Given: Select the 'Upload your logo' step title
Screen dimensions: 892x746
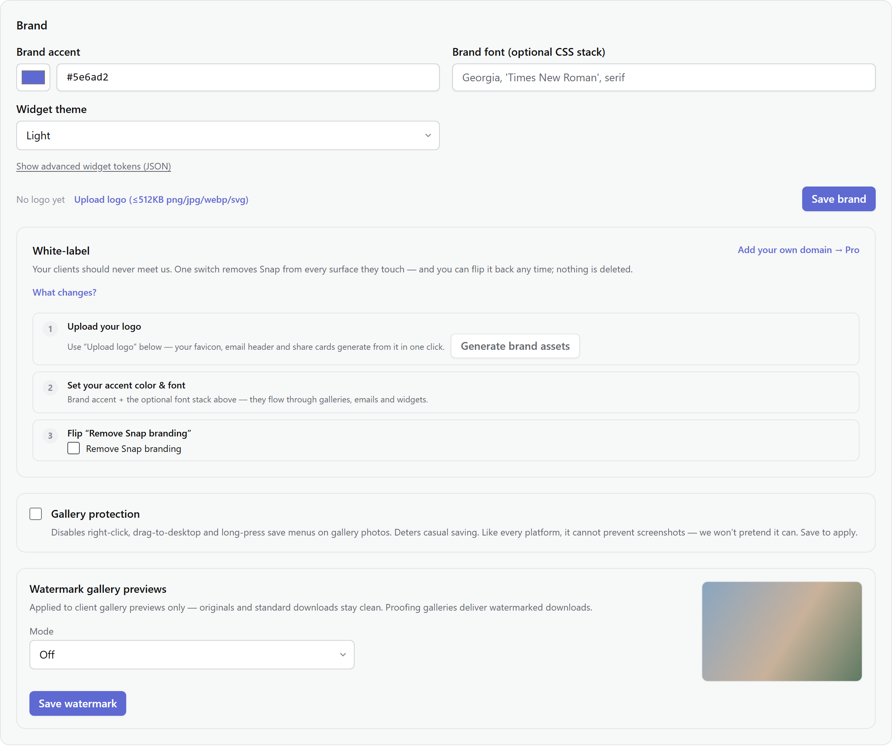Looking at the screenshot, I should point(104,327).
